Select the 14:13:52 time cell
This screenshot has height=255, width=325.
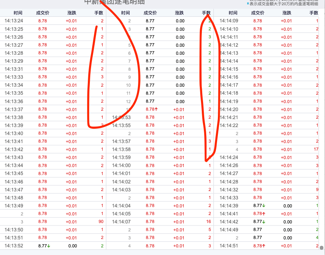[14, 246]
